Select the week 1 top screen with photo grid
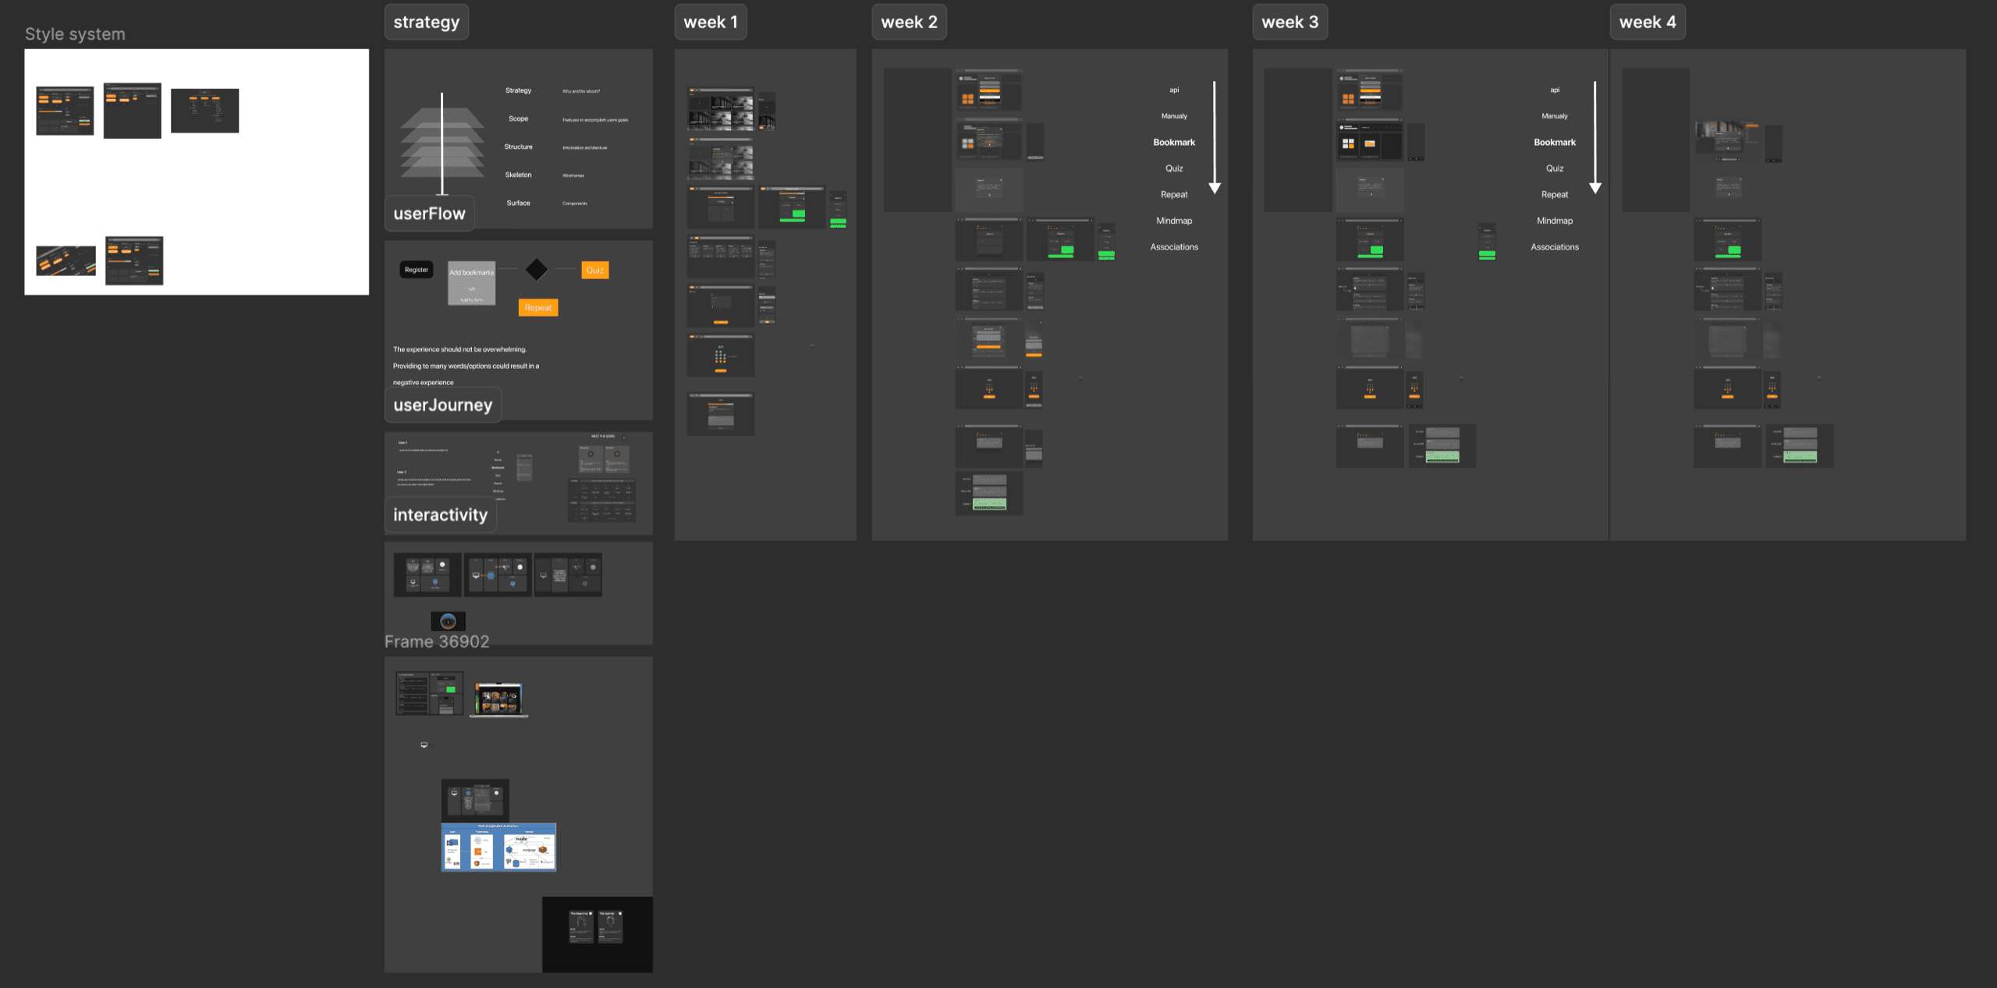Screen dimensions: 1997x988 tap(721, 108)
